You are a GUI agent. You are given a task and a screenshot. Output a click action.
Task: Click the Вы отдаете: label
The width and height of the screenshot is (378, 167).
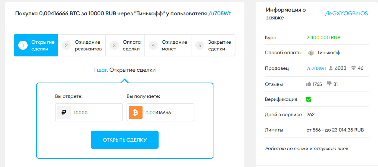point(69,96)
